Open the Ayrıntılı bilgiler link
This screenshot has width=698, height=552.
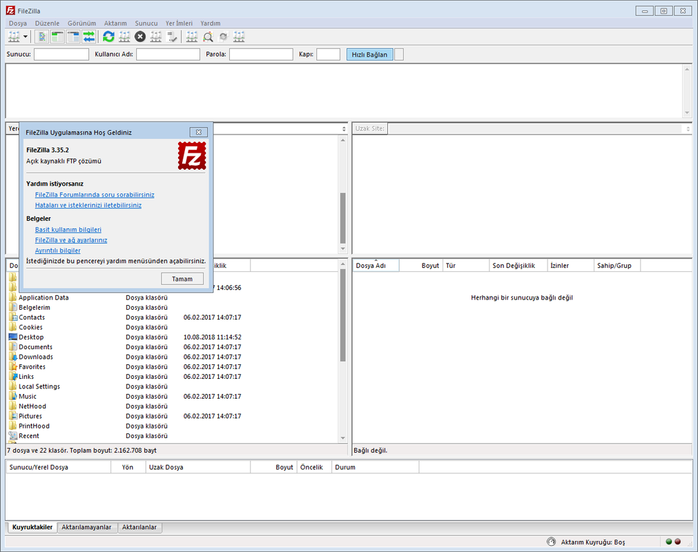(58, 250)
